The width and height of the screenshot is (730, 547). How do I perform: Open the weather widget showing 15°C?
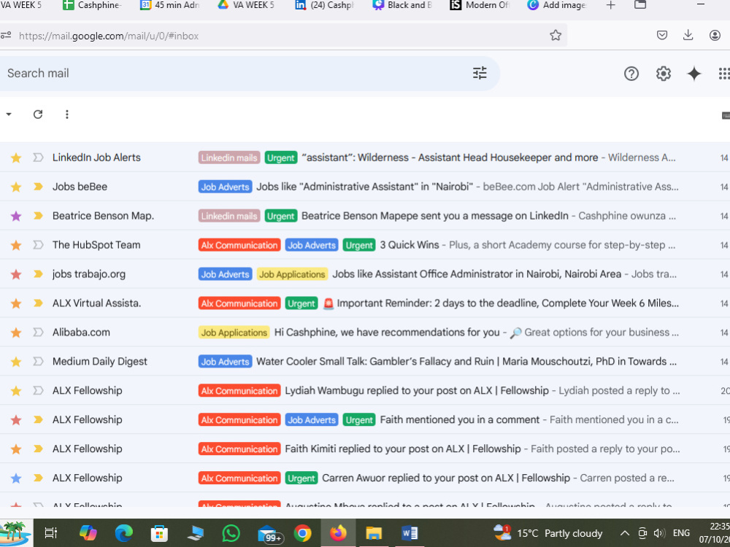[548, 533]
